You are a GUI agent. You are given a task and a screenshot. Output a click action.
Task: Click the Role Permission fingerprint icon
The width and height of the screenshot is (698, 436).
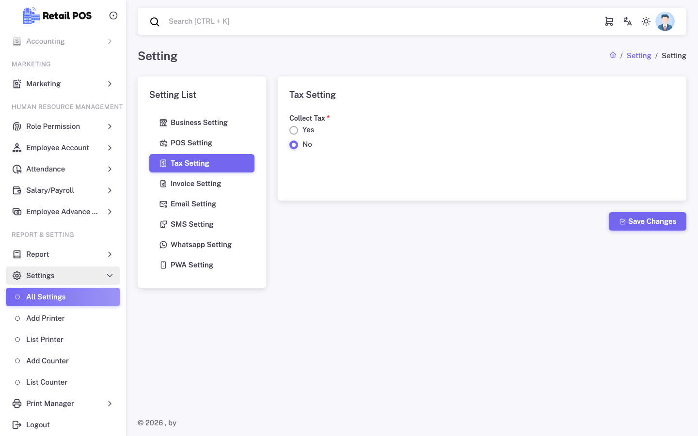[17, 126]
